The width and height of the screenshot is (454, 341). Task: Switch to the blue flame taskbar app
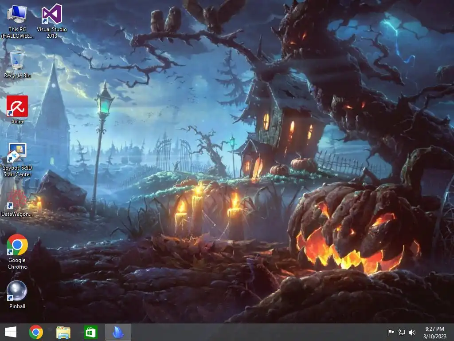118,332
